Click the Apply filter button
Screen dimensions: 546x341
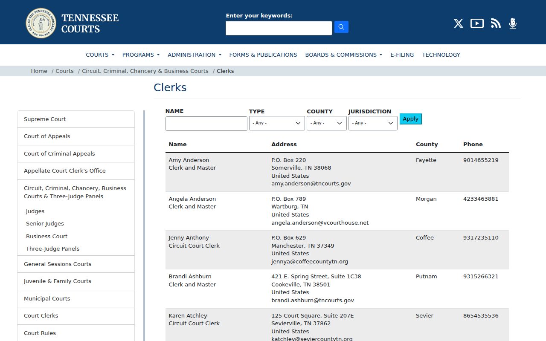(x=411, y=119)
